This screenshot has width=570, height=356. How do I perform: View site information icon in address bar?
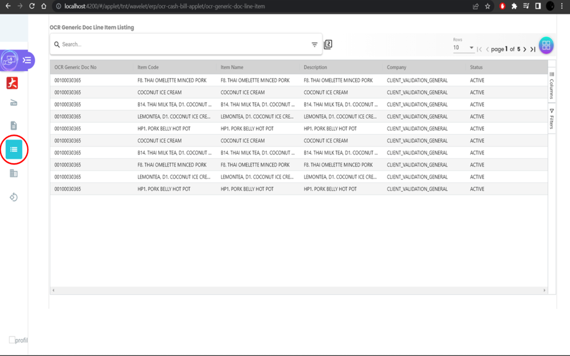pyautogui.click(x=58, y=6)
